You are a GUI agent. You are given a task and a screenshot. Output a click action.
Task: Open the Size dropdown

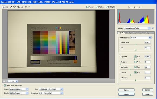[51, 89]
